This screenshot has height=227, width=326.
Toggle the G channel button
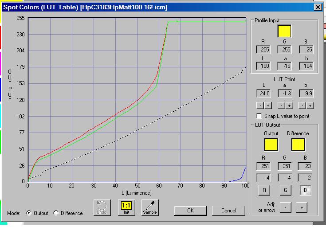(286, 190)
